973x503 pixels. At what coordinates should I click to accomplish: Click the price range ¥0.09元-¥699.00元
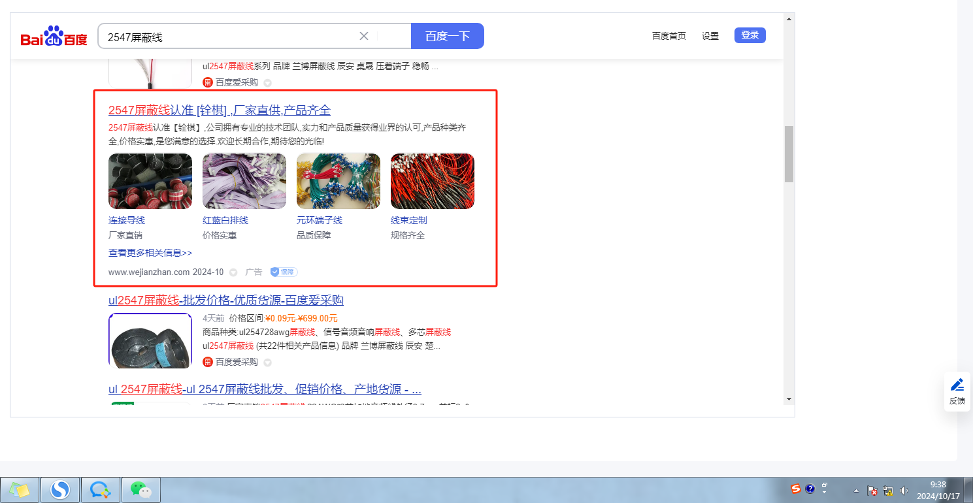(x=301, y=318)
